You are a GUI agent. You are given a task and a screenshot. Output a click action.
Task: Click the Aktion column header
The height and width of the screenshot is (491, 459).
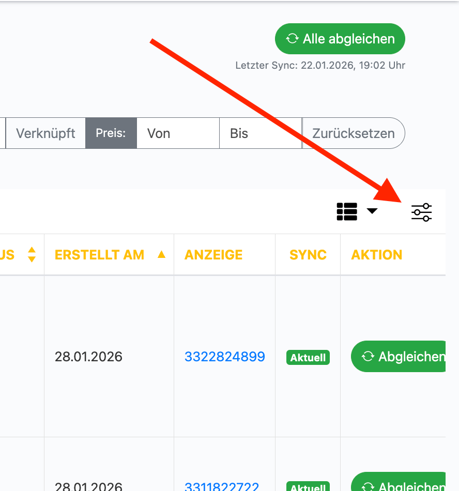(x=377, y=255)
